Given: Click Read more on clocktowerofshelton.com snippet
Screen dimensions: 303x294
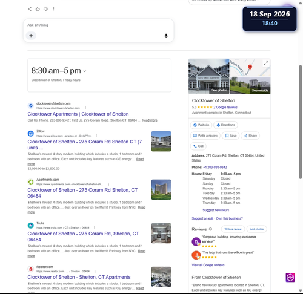Looking at the screenshot, I should point(150,120).
